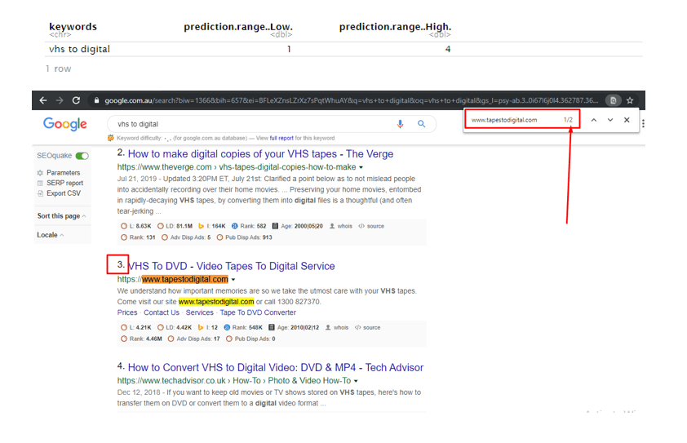
Task: Go forward with the browser forward arrow
Action: pos(60,100)
